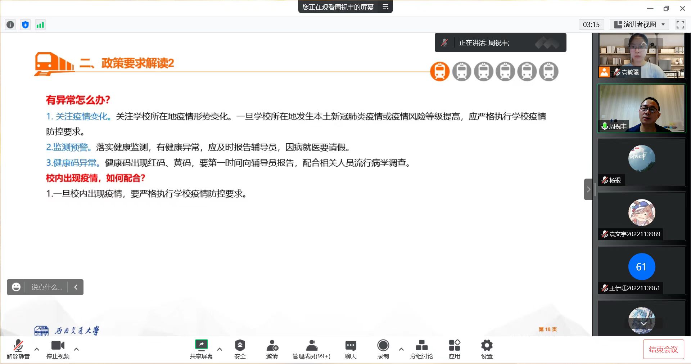This screenshot has width=691, height=364.
Task: Open Manage Participants (管理成员)
Action: click(x=311, y=349)
